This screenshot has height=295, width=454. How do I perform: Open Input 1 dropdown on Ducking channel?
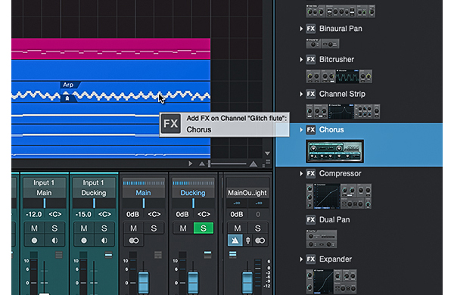tap(94, 183)
